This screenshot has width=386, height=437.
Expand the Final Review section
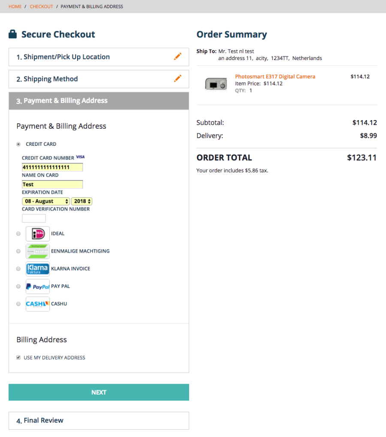point(99,420)
